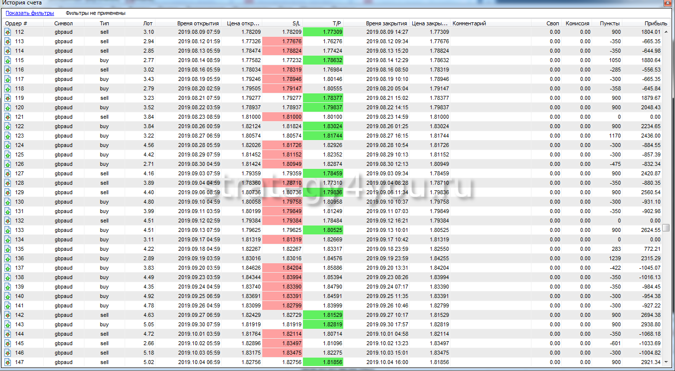The height and width of the screenshot is (371, 675).
Task: Sort by the 'Ордер #' column header
Action: pyautogui.click(x=16, y=23)
